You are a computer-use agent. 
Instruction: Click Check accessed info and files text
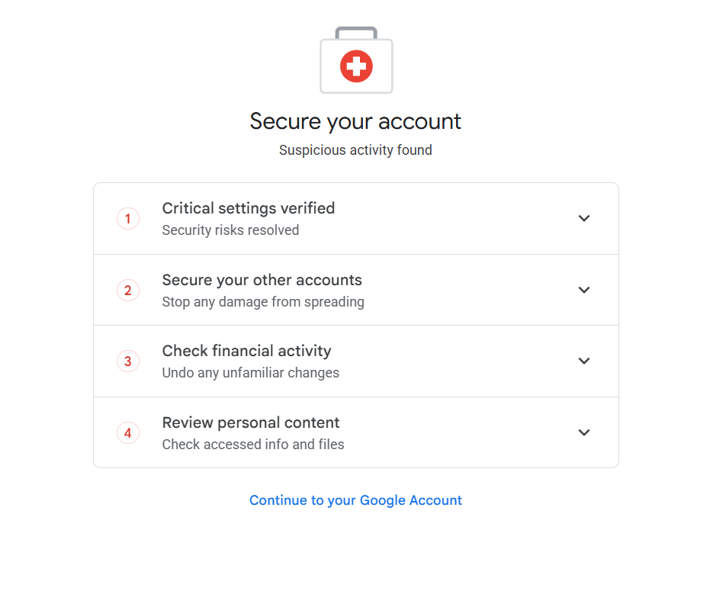point(253,444)
